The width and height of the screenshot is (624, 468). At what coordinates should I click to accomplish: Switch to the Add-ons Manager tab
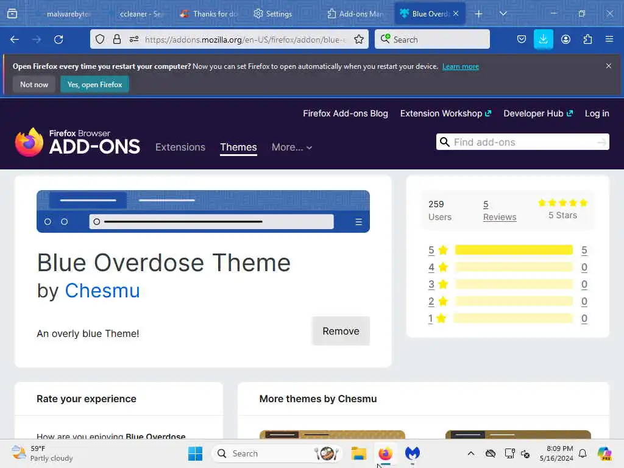point(355,14)
